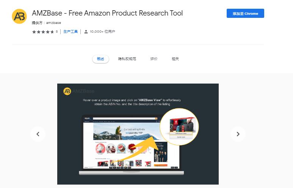Image resolution: width=293 pixels, height=188 pixels.
Task: Click the AMZBase yellow AB logo icon
Action: tap(19, 16)
